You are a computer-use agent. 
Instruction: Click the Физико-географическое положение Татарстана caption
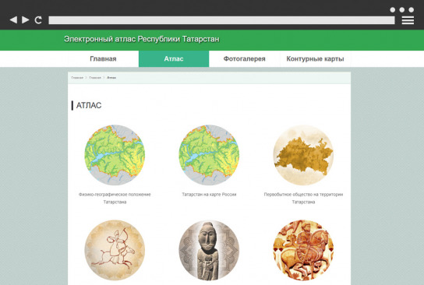(x=115, y=198)
